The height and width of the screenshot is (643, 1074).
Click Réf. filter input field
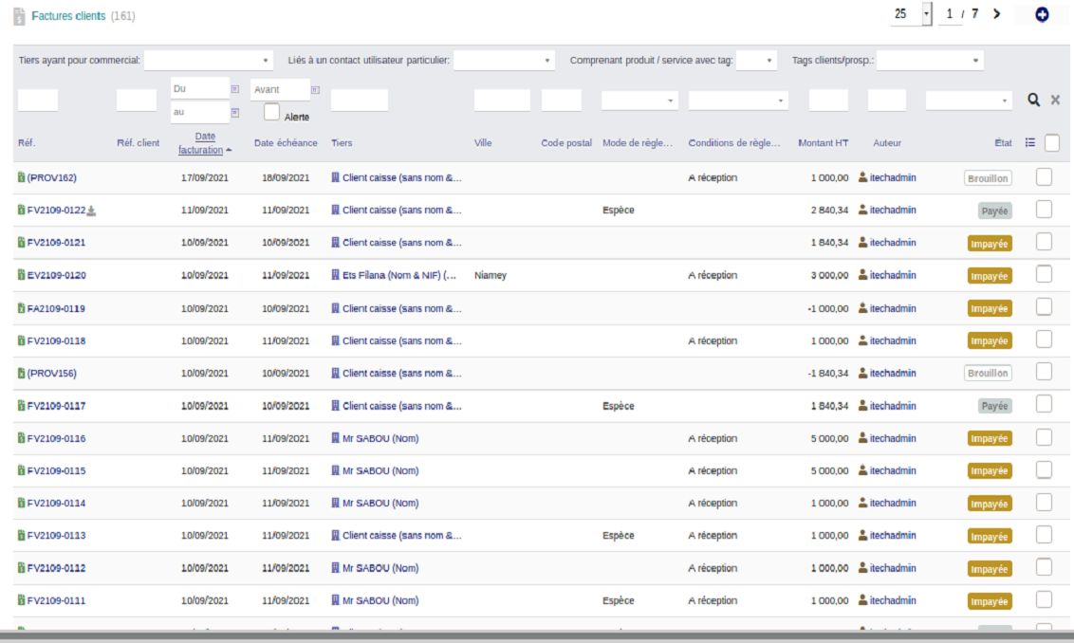click(x=38, y=101)
